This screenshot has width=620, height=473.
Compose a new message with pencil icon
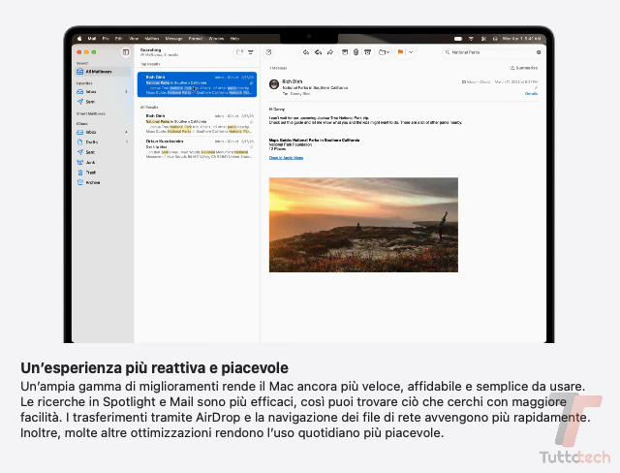[x=269, y=52]
